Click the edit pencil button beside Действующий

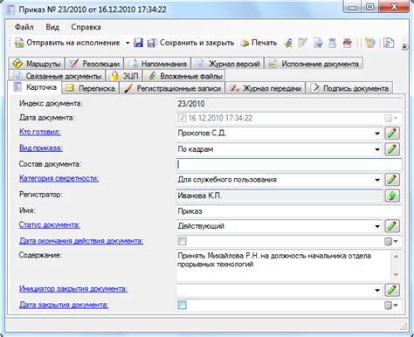coord(392,226)
